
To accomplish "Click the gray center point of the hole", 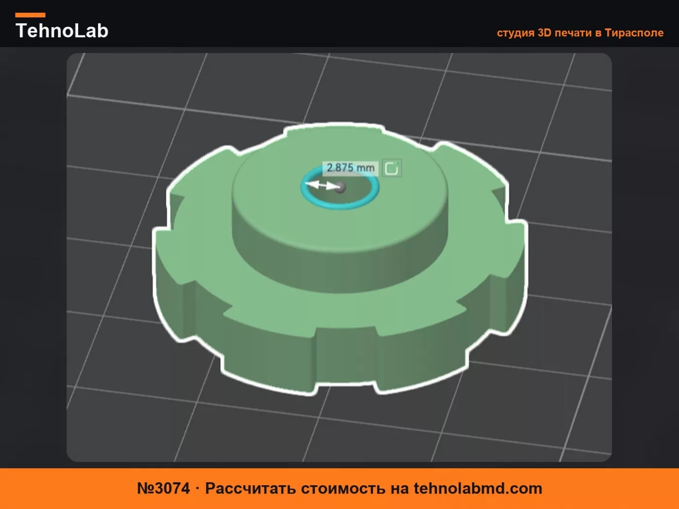I will click(x=340, y=187).
